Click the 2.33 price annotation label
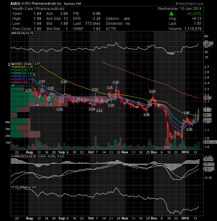 click(x=29, y=91)
